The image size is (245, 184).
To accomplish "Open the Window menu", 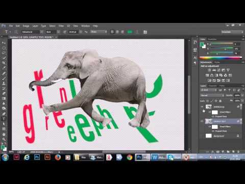I will pyautogui.click(x=85, y=26).
